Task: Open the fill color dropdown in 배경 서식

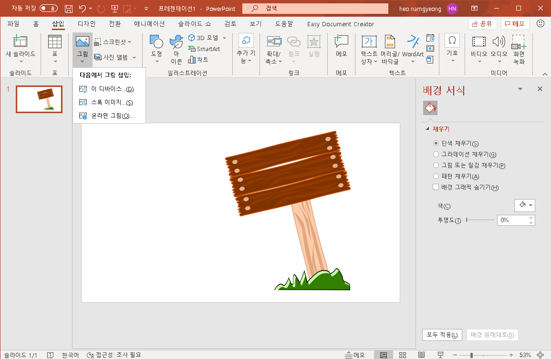Action: [524, 205]
